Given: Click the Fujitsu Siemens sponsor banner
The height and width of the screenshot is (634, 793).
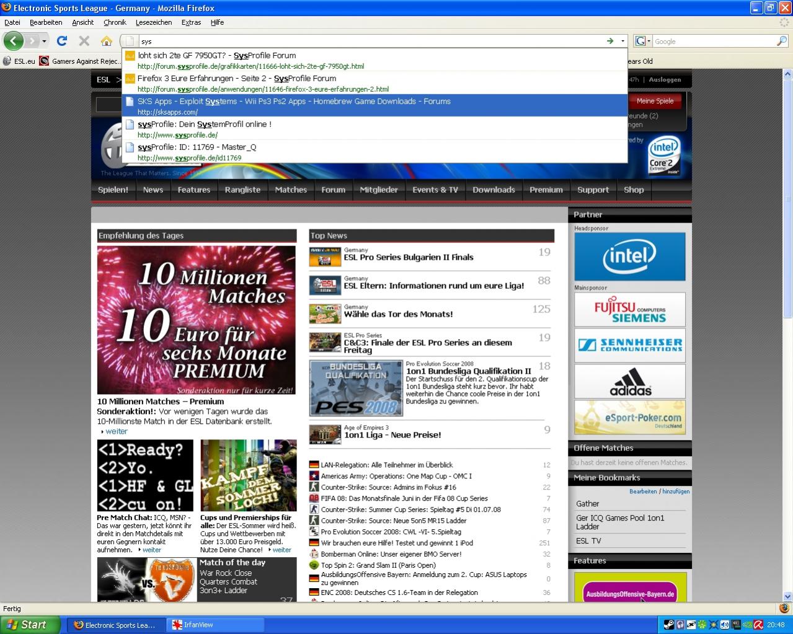Looking at the screenshot, I should click(x=630, y=310).
